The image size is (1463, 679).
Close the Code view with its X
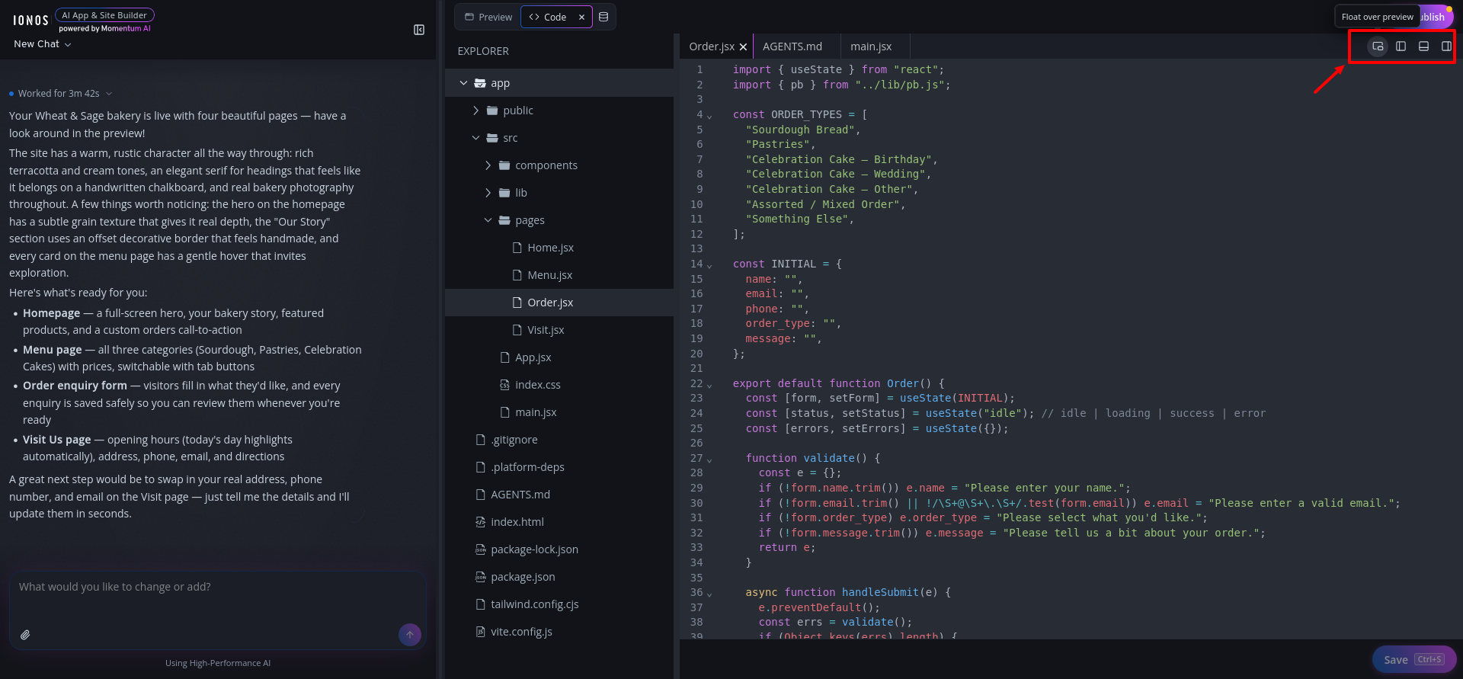tap(581, 17)
